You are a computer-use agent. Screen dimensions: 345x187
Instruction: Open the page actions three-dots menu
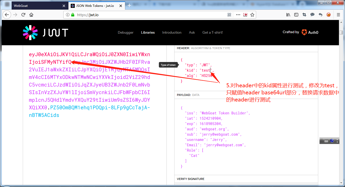[238, 15]
